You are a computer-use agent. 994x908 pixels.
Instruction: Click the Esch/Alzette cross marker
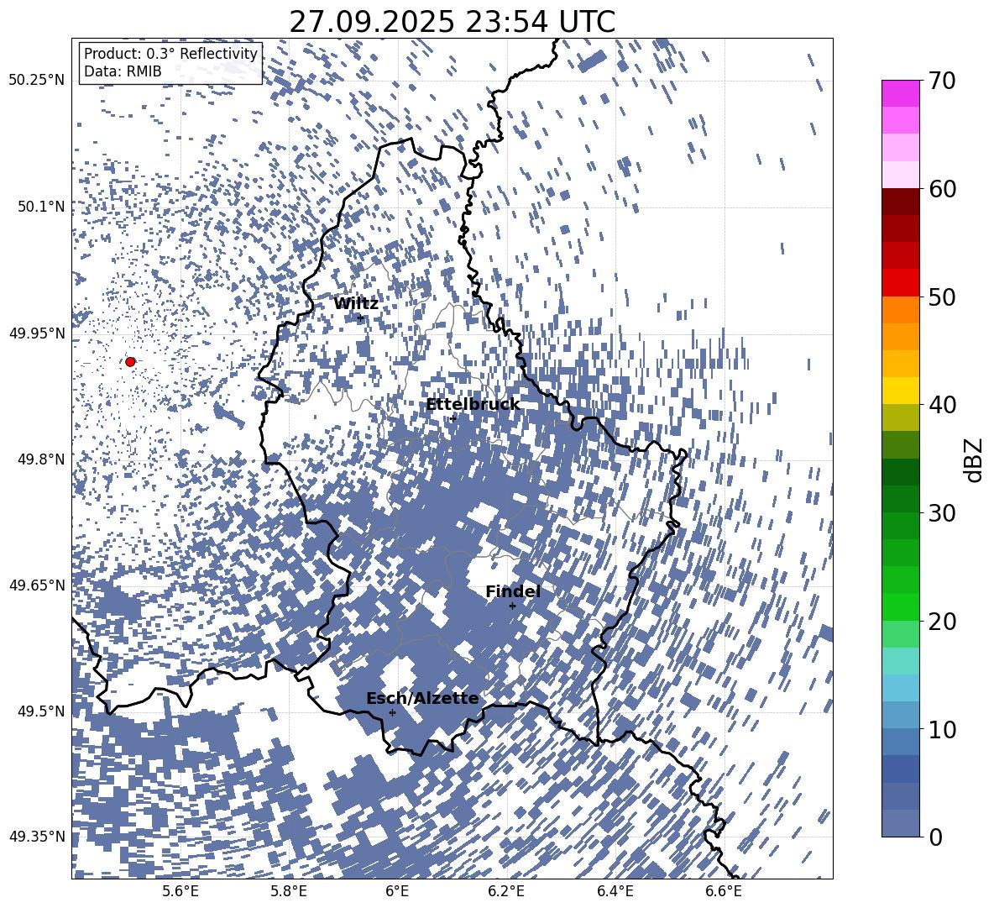point(392,712)
